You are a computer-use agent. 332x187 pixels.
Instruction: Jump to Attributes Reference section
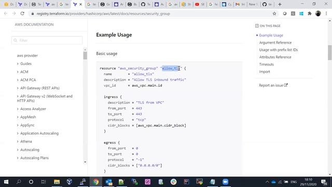coord(275,57)
